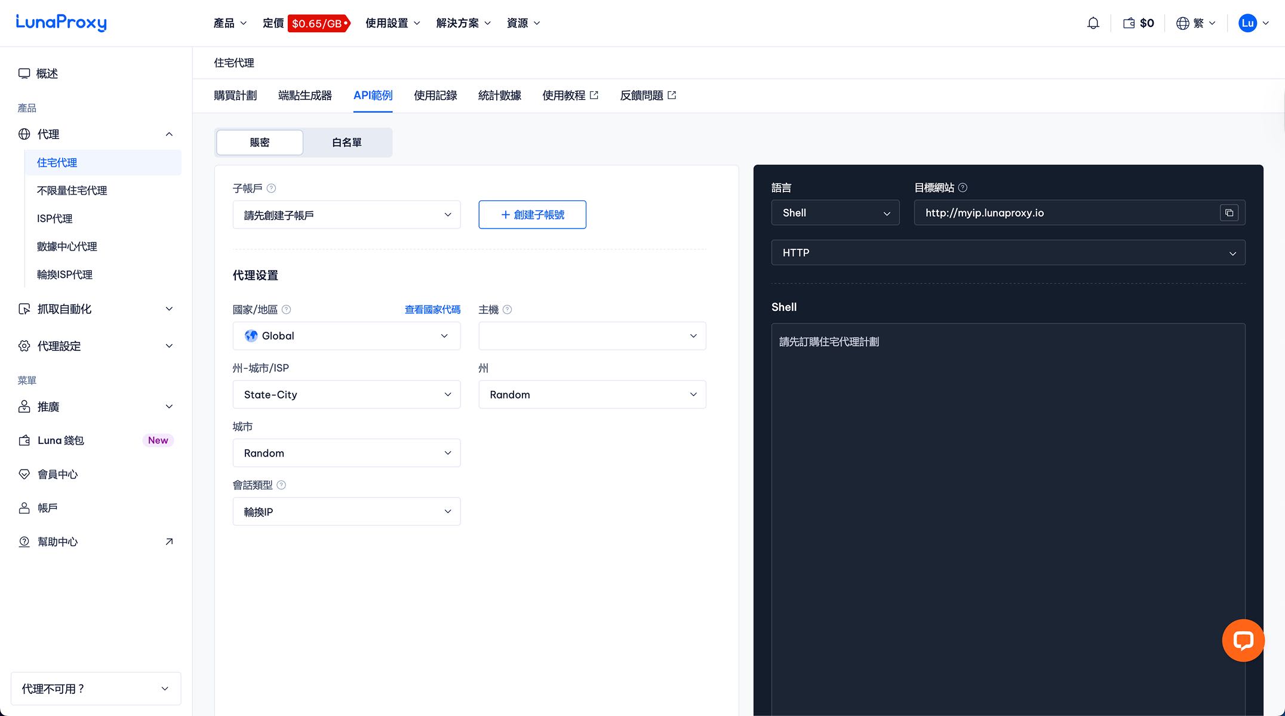Click the help icon next to 國家/地區
The height and width of the screenshot is (716, 1285).
click(x=286, y=310)
